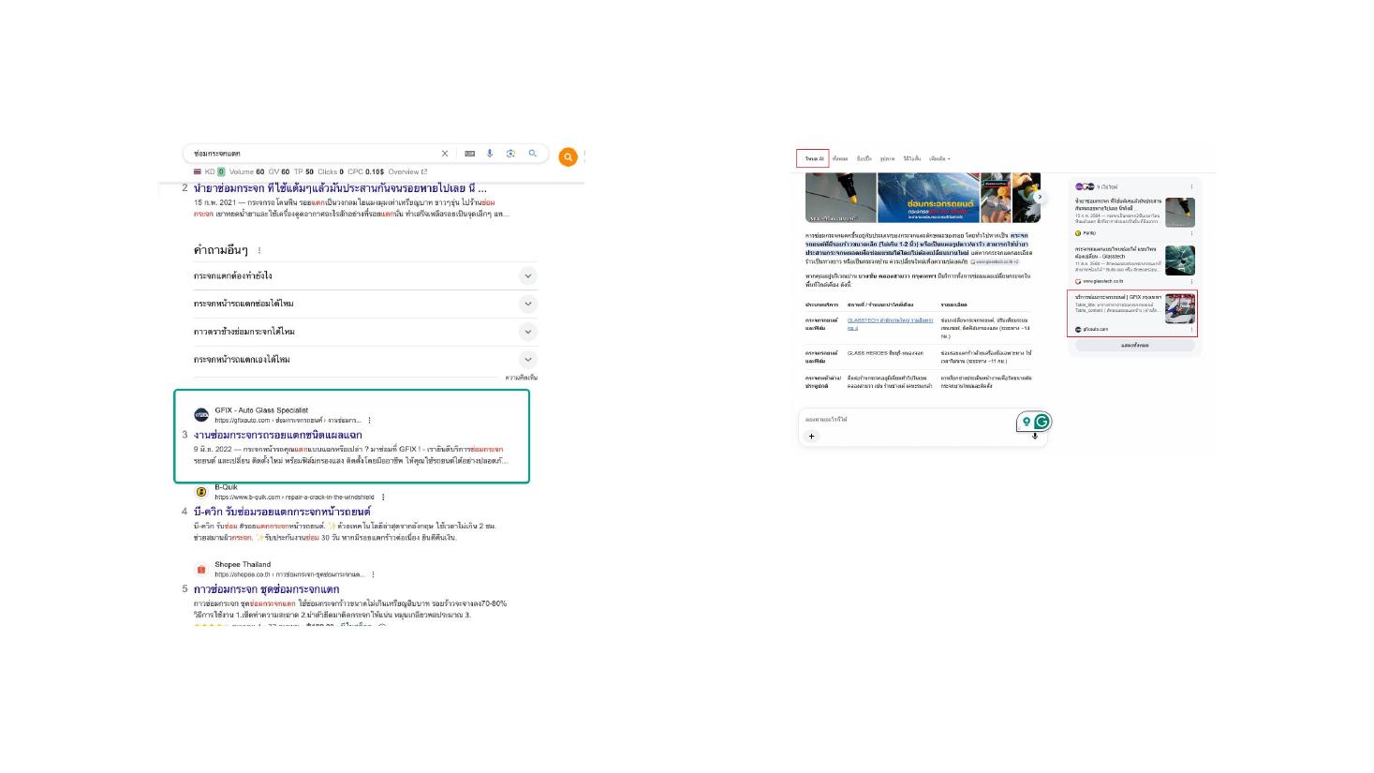Open Glasstech source card broken glass thumbnail
Screen dimensions: 1374x773
1179,260
